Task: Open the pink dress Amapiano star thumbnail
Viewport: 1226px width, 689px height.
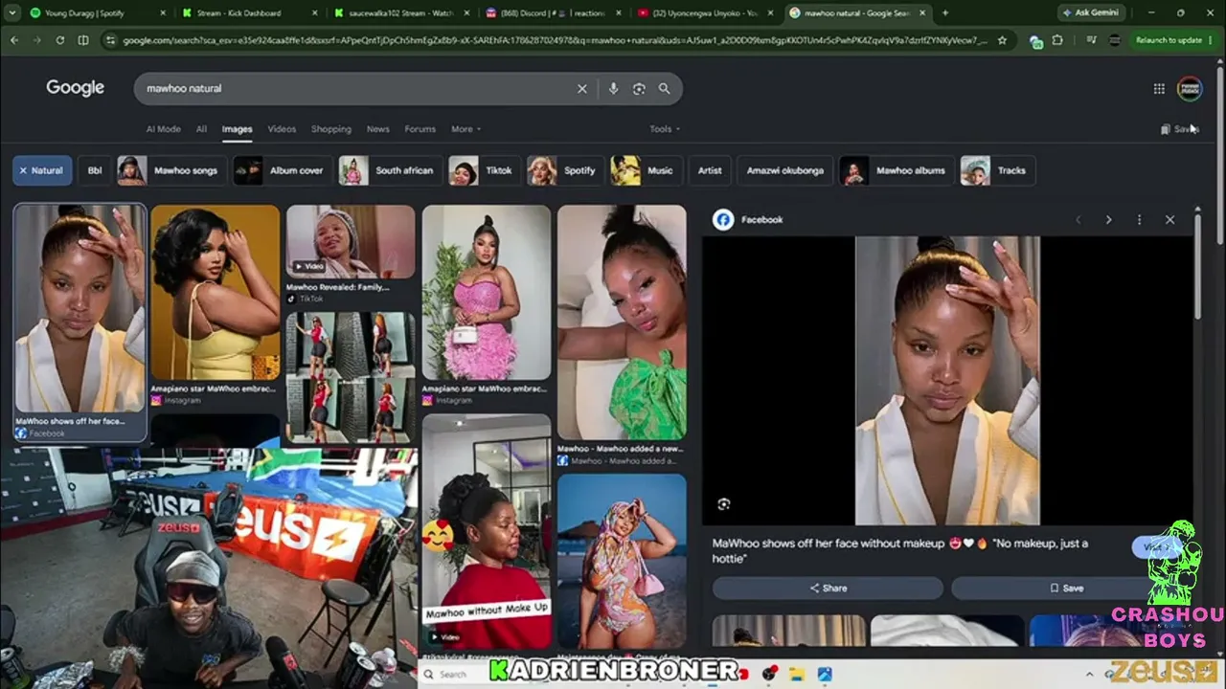Action: [x=487, y=293]
